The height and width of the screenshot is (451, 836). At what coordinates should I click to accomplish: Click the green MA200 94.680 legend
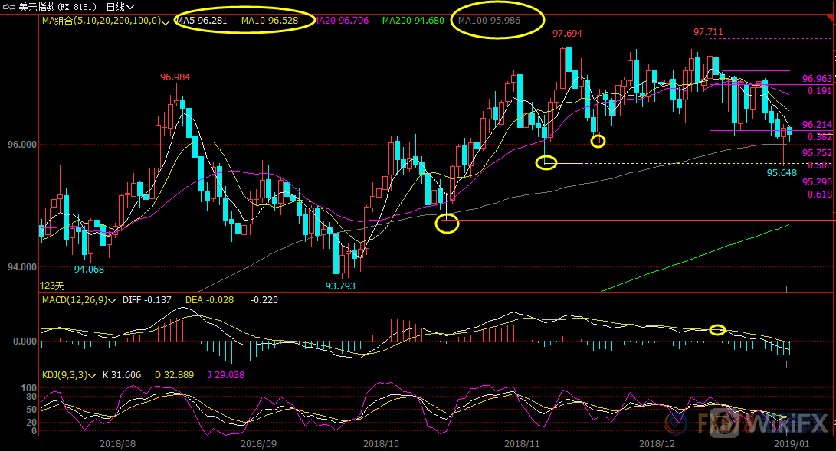coord(413,21)
